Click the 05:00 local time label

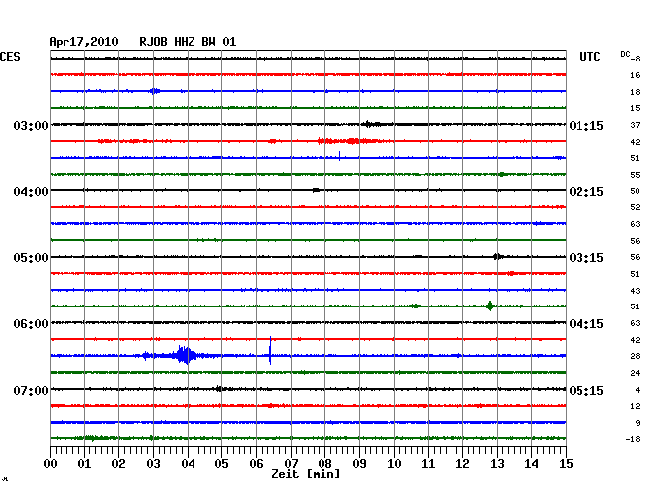point(31,258)
